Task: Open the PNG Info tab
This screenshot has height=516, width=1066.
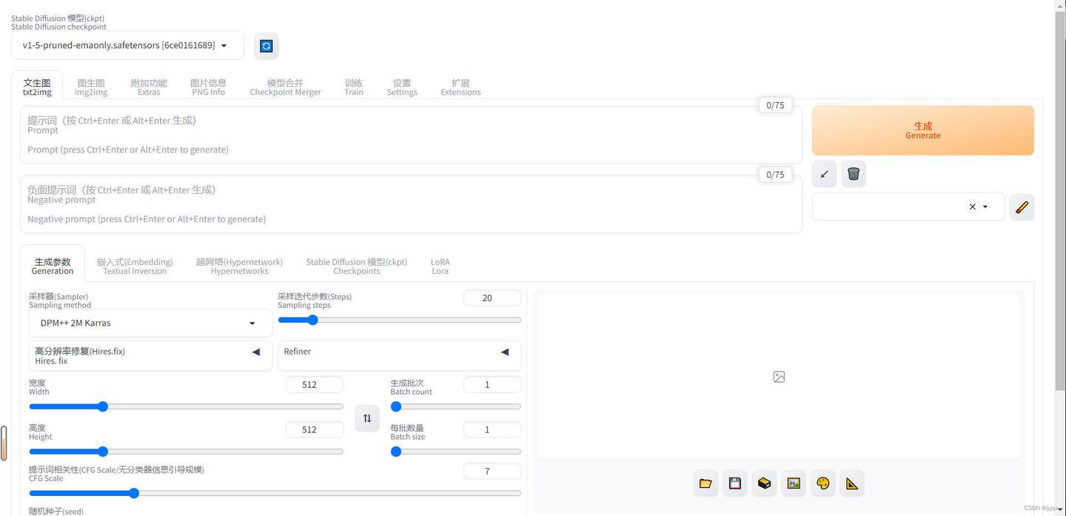Action: click(x=208, y=87)
